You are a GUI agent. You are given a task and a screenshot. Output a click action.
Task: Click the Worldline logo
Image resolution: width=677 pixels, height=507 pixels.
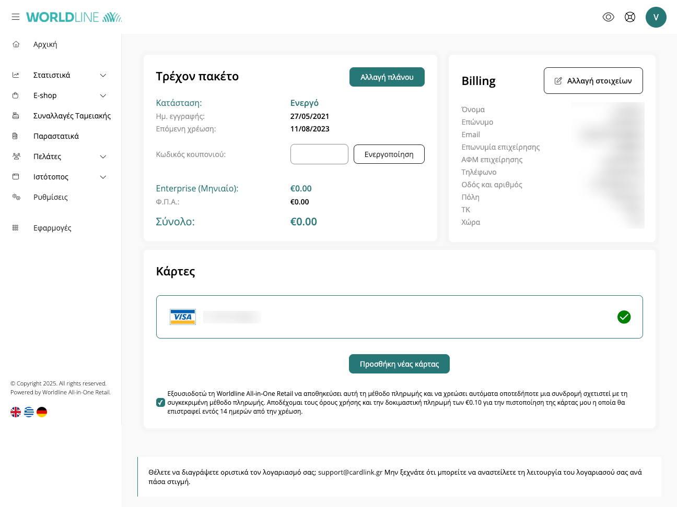point(74,17)
